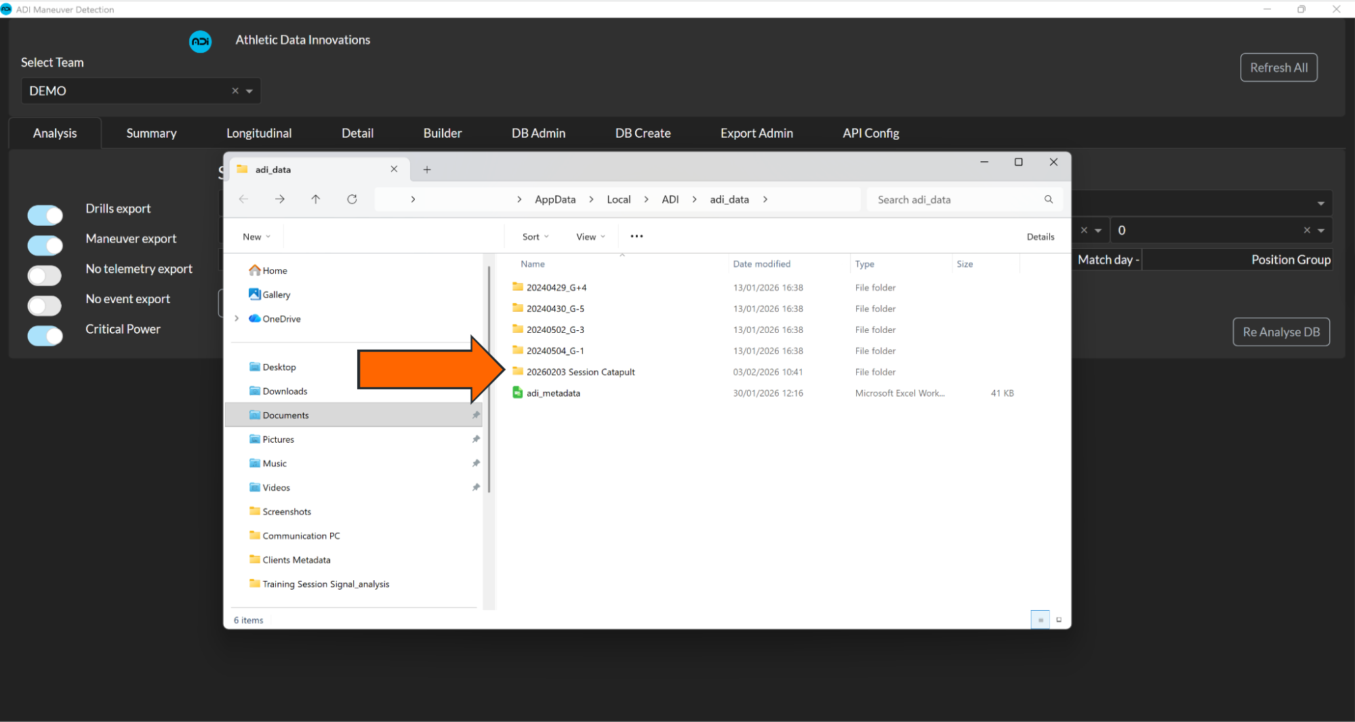Open the View dropdown menu
Viewport: 1355px width, 722px height.
tap(590, 237)
